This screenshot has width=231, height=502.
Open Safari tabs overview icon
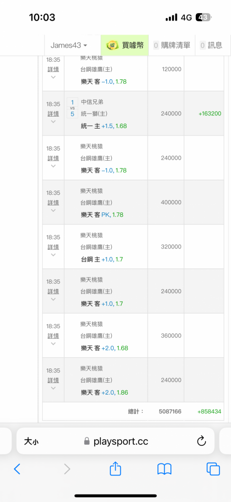[x=213, y=469]
